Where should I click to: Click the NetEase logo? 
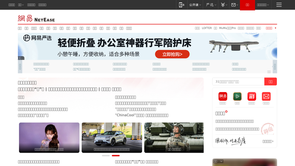coord(36,19)
